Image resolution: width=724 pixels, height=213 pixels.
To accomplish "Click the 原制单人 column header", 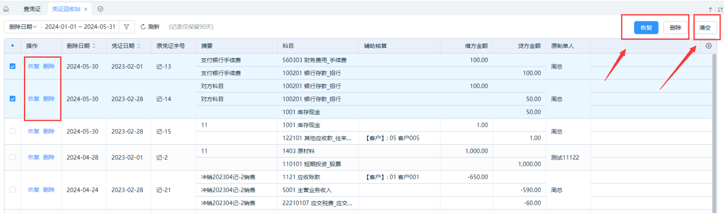I will pos(568,46).
